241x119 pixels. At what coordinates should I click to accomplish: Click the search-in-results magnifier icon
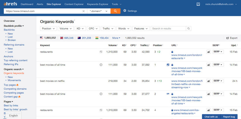click(189, 29)
